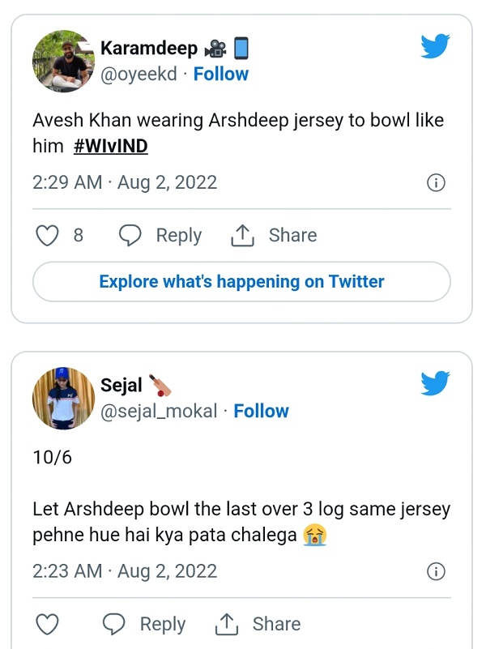
Task: Follow @oyeekd account
Action: click(x=220, y=74)
